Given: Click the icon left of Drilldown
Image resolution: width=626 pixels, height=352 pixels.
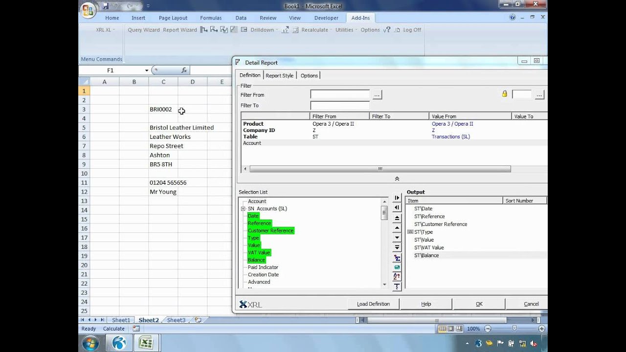Looking at the screenshot, I should [244, 30].
